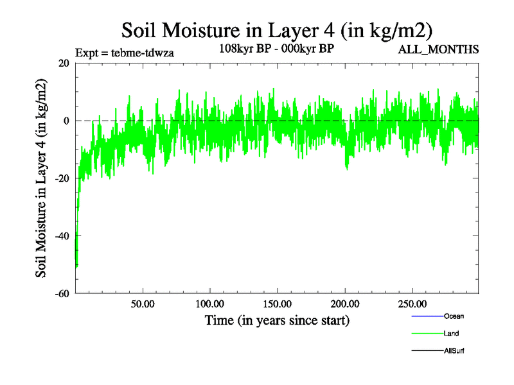Click the 200.00 x-axis tick label
Screen dimensions: 514x385
(344, 304)
